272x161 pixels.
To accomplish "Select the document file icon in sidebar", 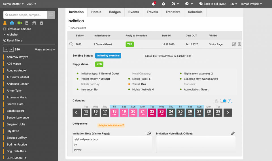I will [27, 23].
